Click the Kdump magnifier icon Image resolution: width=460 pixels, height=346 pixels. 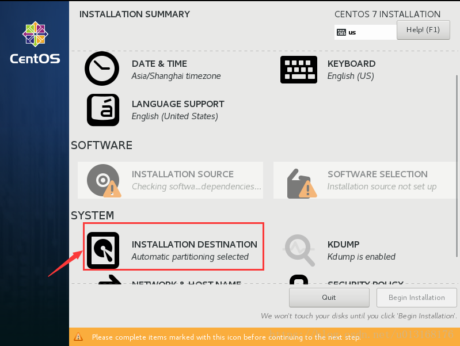[x=299, y=250]
